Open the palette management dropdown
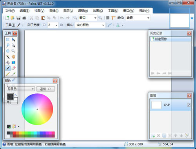The width and height of the screenshot is (196, 149). click(x=18, y=127)
